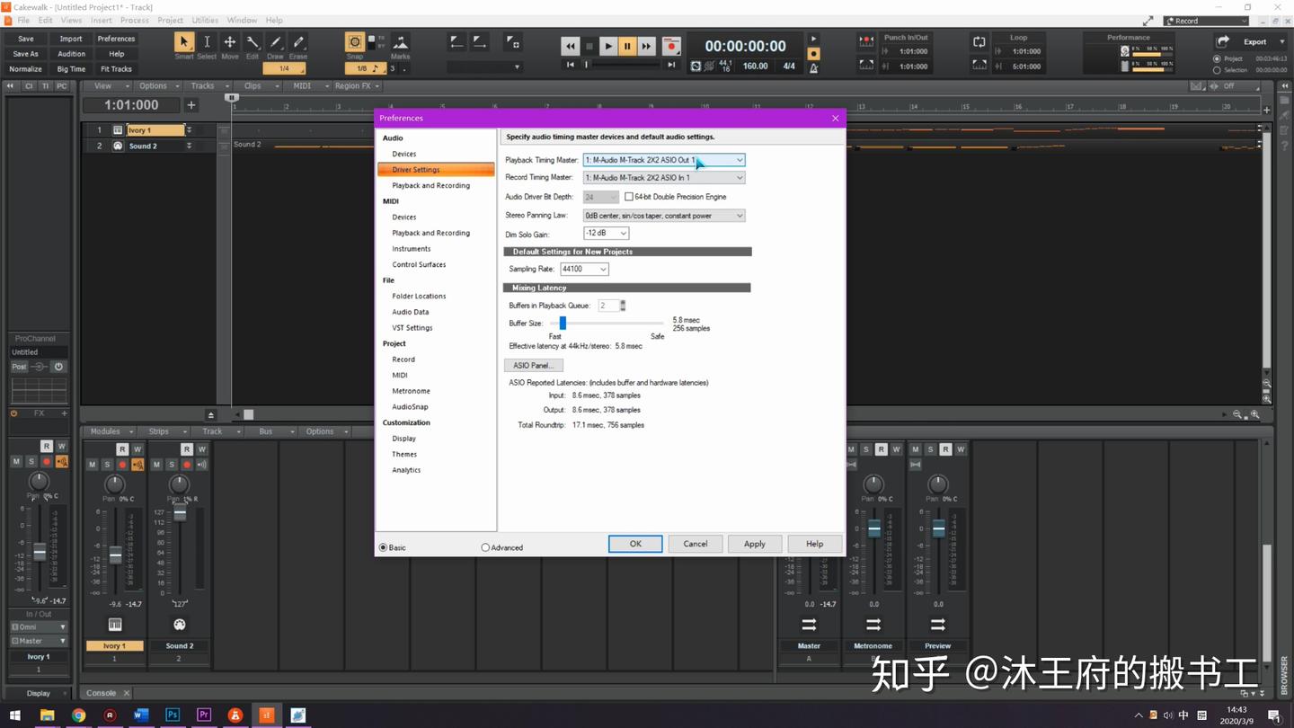Select the Basic preferences mode
Image resolution: width=1294 pixels, height=728 pixels.
[383, 546]
